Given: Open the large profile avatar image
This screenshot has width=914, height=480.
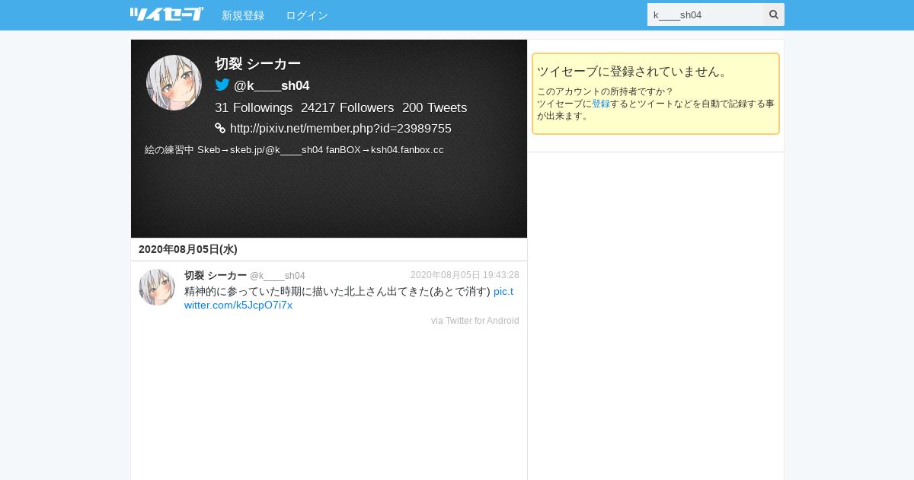Looking at the screenshot, I should 174,82.
